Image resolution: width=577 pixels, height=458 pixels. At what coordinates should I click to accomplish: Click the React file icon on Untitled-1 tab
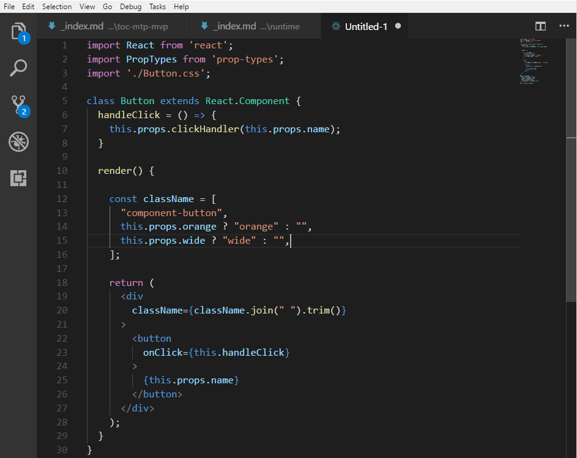(x=335, y=26)
